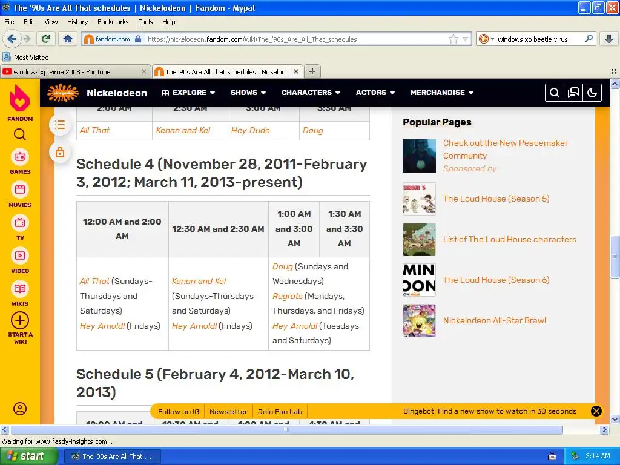The height and width of the screenshot is (465, 620).
Task: Click Join Fan Lab button
Action: coord(280,412)
